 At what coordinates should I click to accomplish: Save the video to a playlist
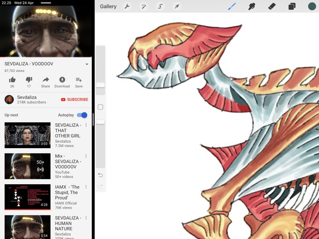[79, 82]
